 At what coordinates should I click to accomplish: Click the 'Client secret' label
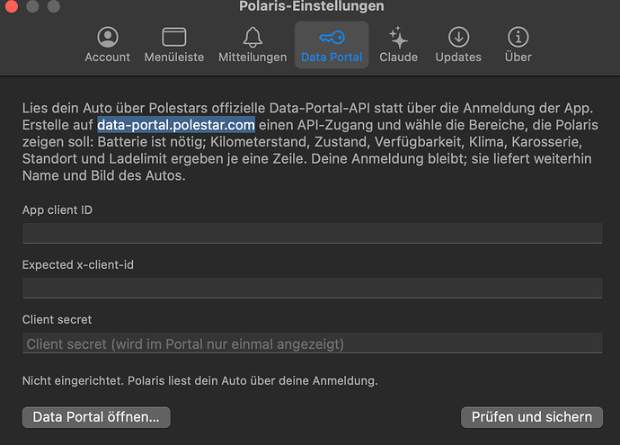pyautogui.click(x=57, y=320)
